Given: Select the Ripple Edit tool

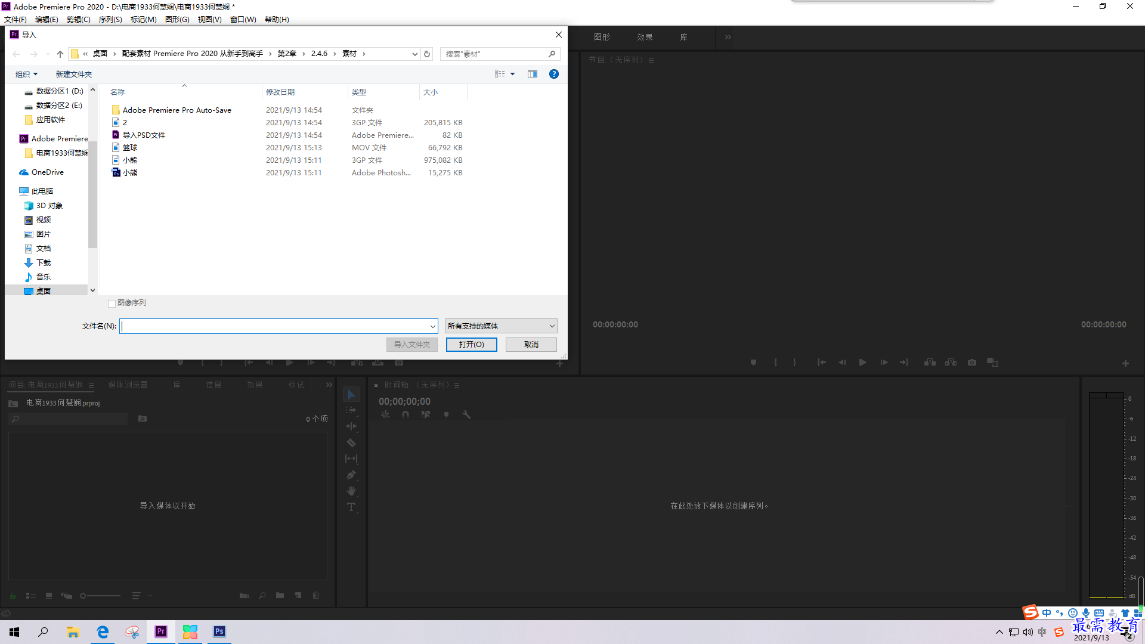Looking at the screenshot, I should tap(351, 426).
